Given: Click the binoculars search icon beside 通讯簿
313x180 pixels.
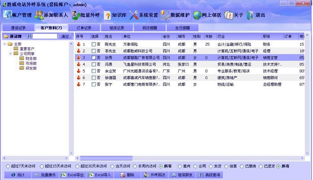Looking at the screenshot, I should click(x=29, y=36).
